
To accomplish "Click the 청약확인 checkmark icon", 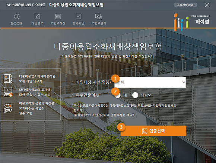I will (78, 16).
